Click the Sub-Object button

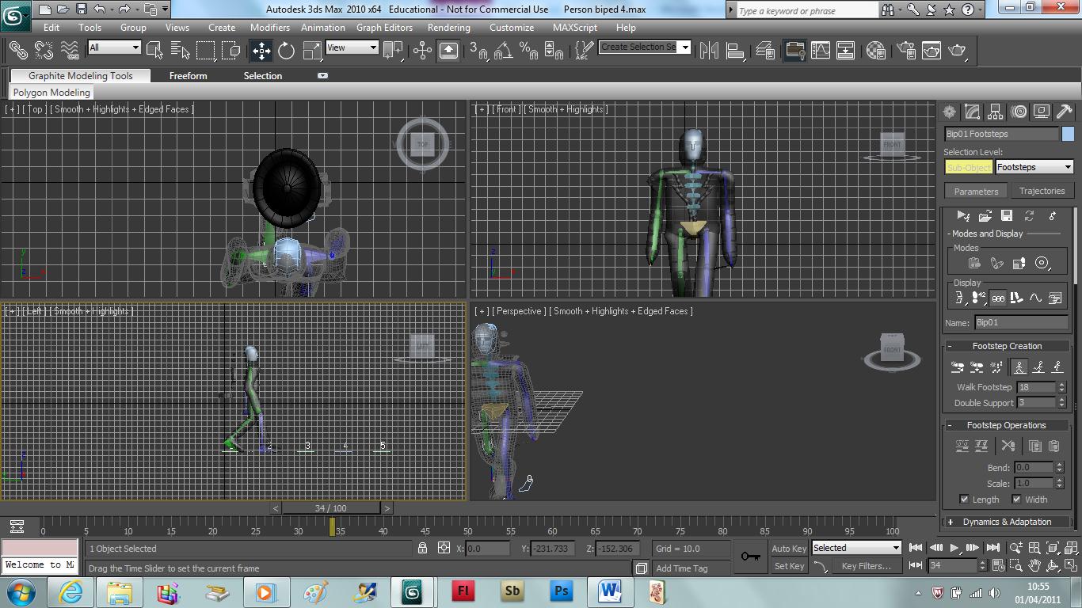coord(966,167)
